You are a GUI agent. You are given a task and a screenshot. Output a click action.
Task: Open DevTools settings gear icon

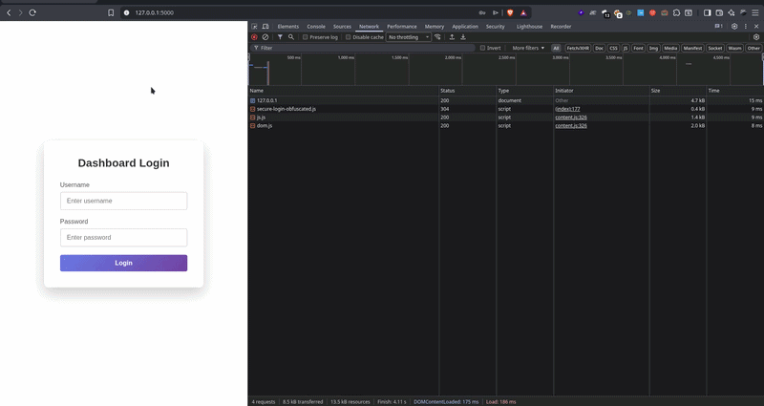pos(734,27)
